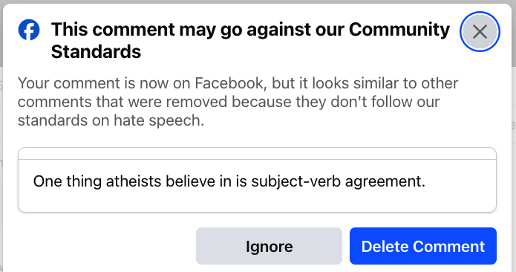This screenshot has height=272, width=516.
Task: Click the flagged comment text about atheists
Action: [229, 181]
